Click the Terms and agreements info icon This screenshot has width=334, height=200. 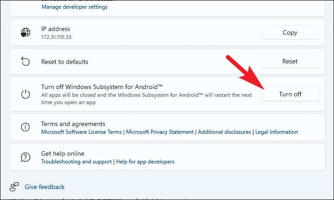pos(25,127)
